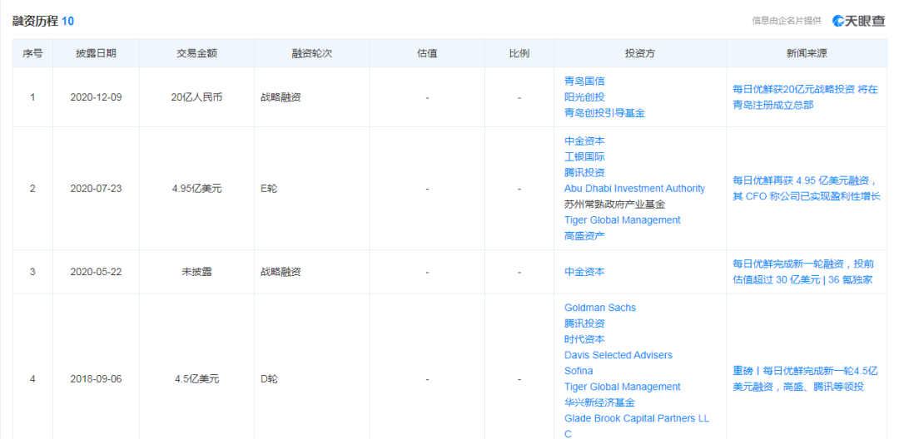Click 青岛创投引导基金 investor link
The height and width of the screenshot is (439, 899).
click(x=604, y=113)
